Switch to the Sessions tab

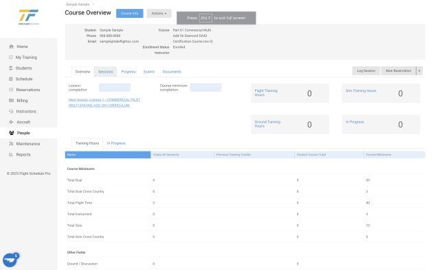click(x=105, y=71)
